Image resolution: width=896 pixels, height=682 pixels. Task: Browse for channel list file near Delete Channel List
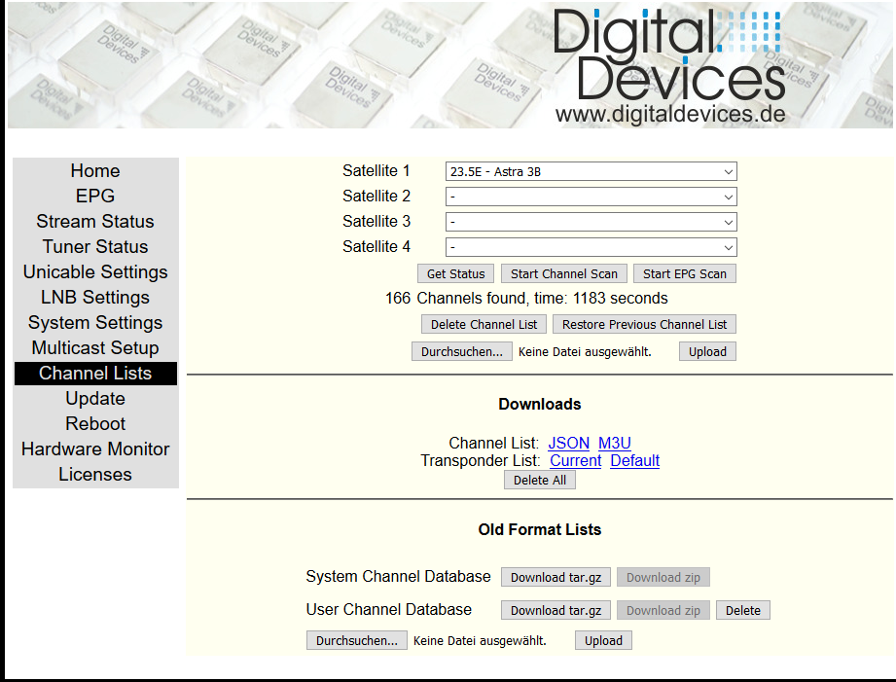(462, 352)
